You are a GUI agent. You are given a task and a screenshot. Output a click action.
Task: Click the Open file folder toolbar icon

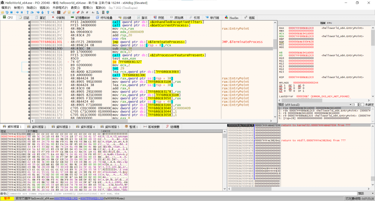3,12
